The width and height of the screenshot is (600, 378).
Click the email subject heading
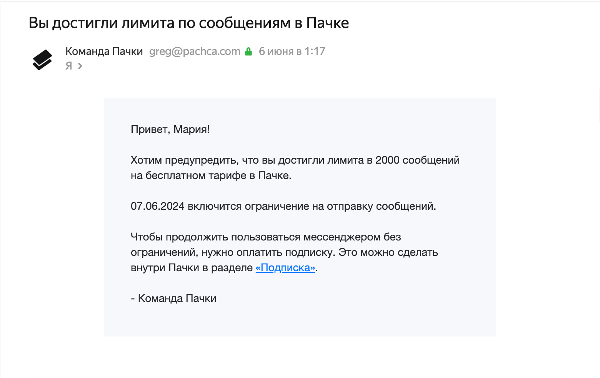(x=189, y=23)
